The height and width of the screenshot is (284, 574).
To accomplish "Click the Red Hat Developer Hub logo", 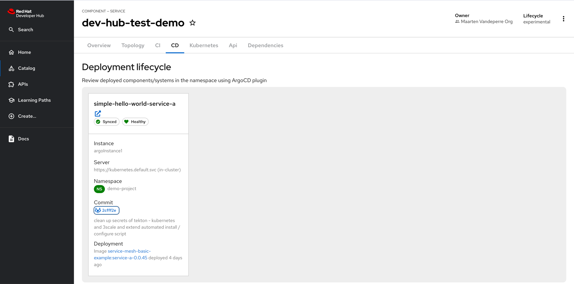I will click(x=26, y=13).
